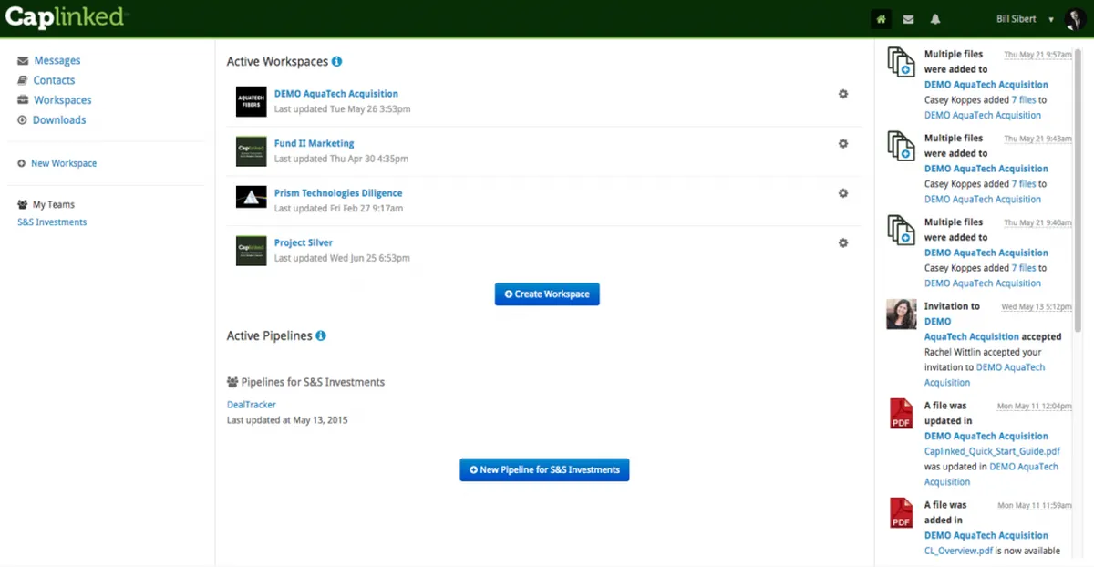
Task: Open the home icon in top bar
Action: (881, 19)
